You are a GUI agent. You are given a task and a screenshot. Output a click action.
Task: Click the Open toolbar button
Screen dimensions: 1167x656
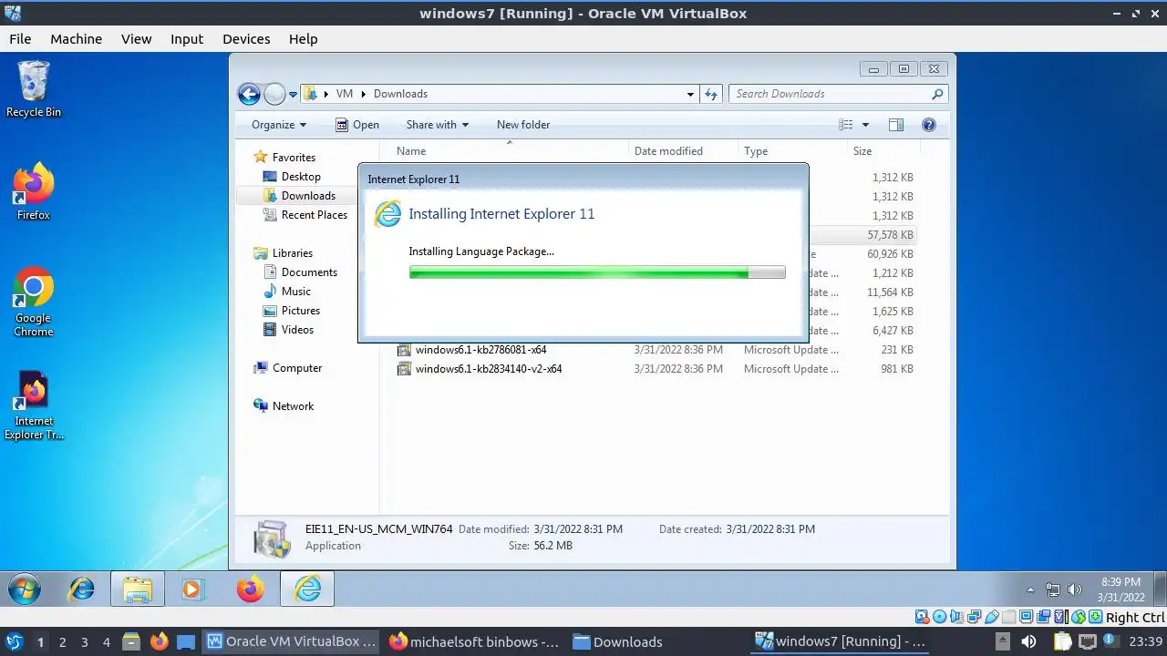click(x=356, y=125)
